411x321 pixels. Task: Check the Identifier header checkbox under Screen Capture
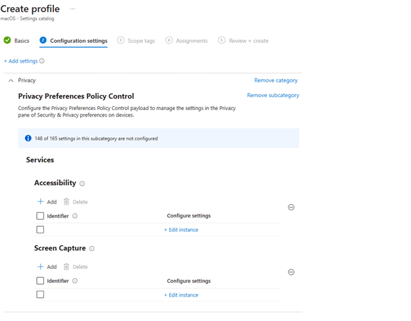pyautogui.click(x=40, y=281)
